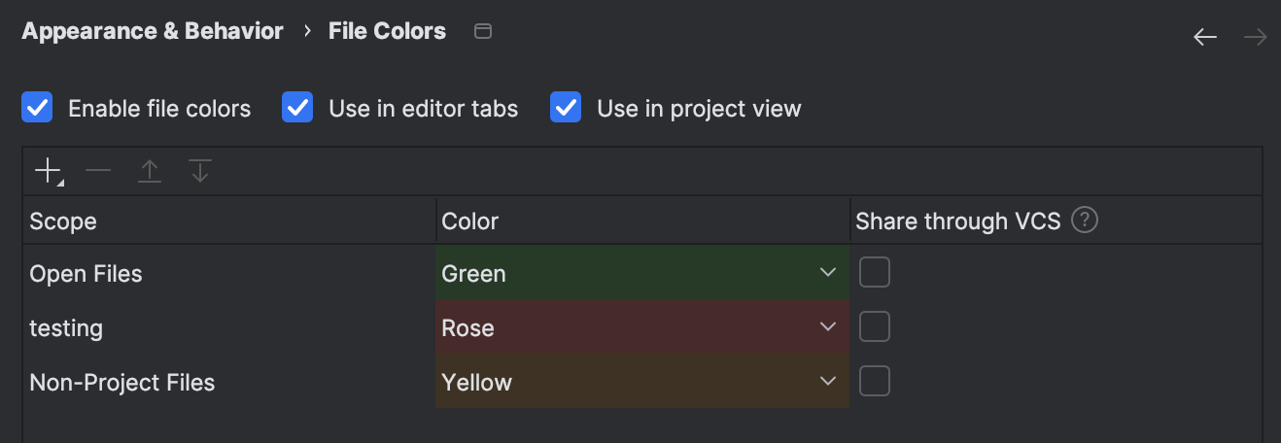Viewport: 1281px width, 443px height.
Task: Click the icon beside File Colors title
Action: click(482, 31)
